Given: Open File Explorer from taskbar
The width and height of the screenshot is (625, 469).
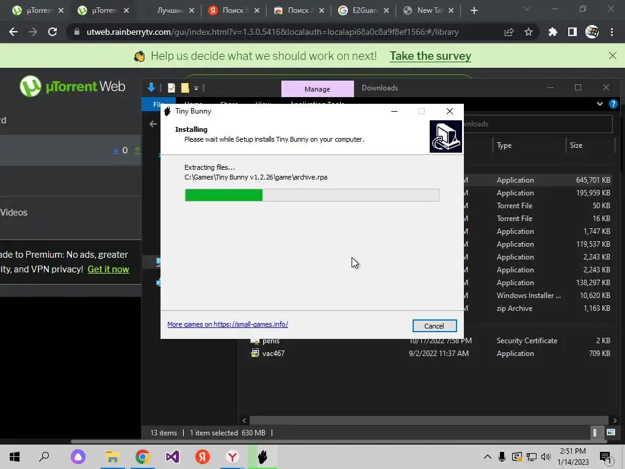Looking at the screenshot, I should click(113, 457).
